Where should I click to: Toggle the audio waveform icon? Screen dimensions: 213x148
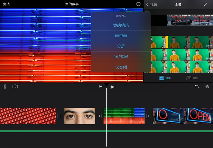208,87
